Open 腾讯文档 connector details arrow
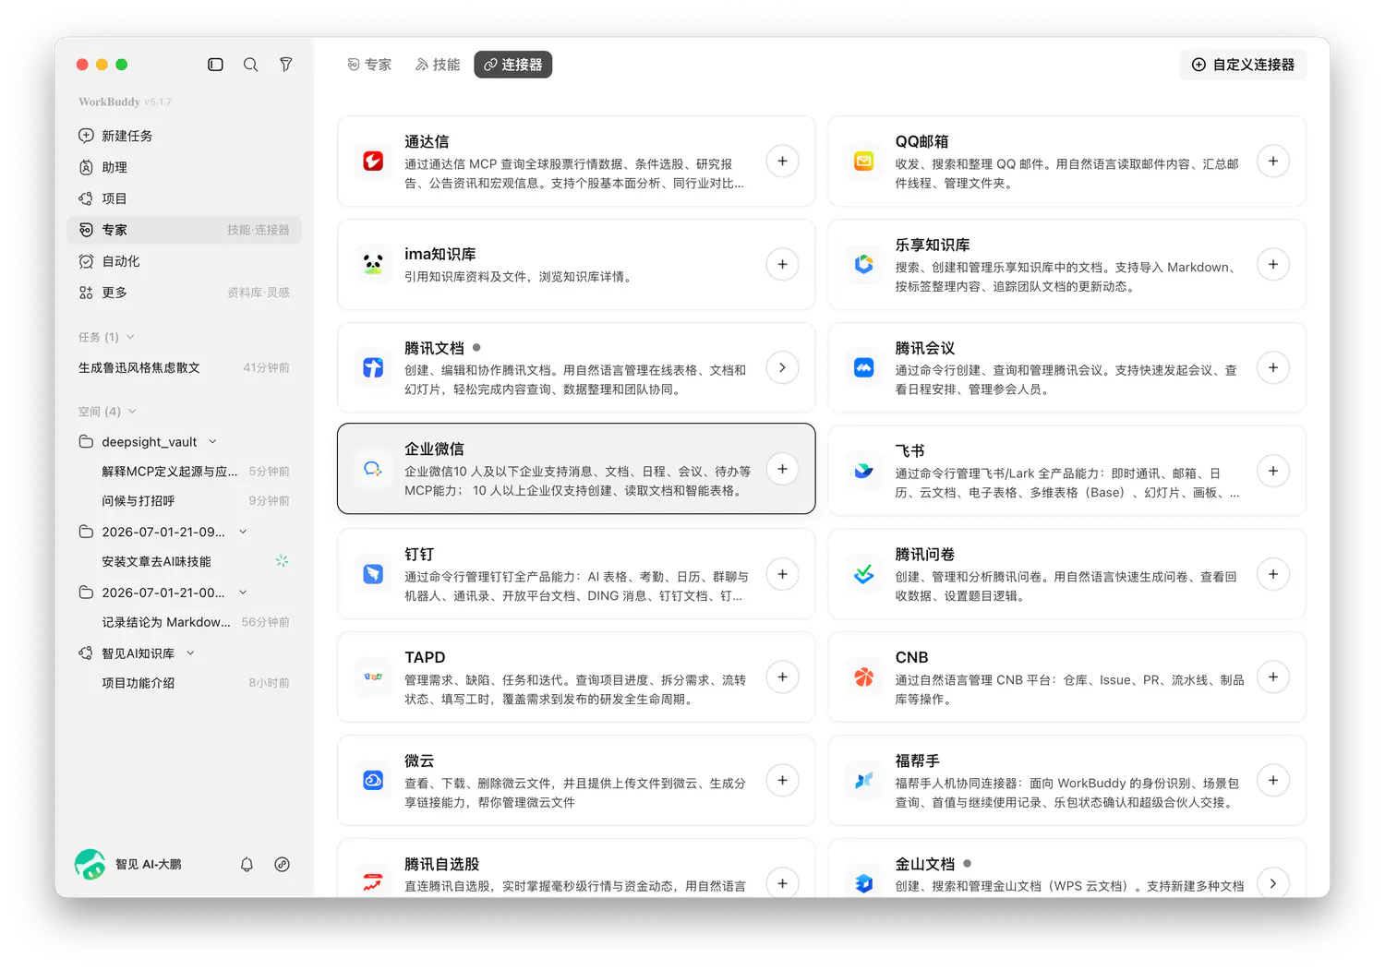 782,368
